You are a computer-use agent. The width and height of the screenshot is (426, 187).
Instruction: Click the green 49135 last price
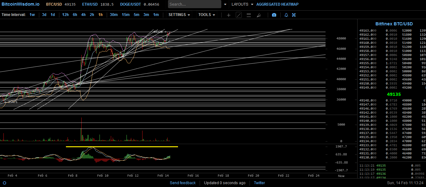[394, 94]
